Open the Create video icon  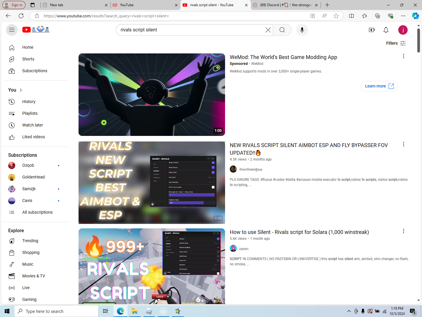(372, 30)
